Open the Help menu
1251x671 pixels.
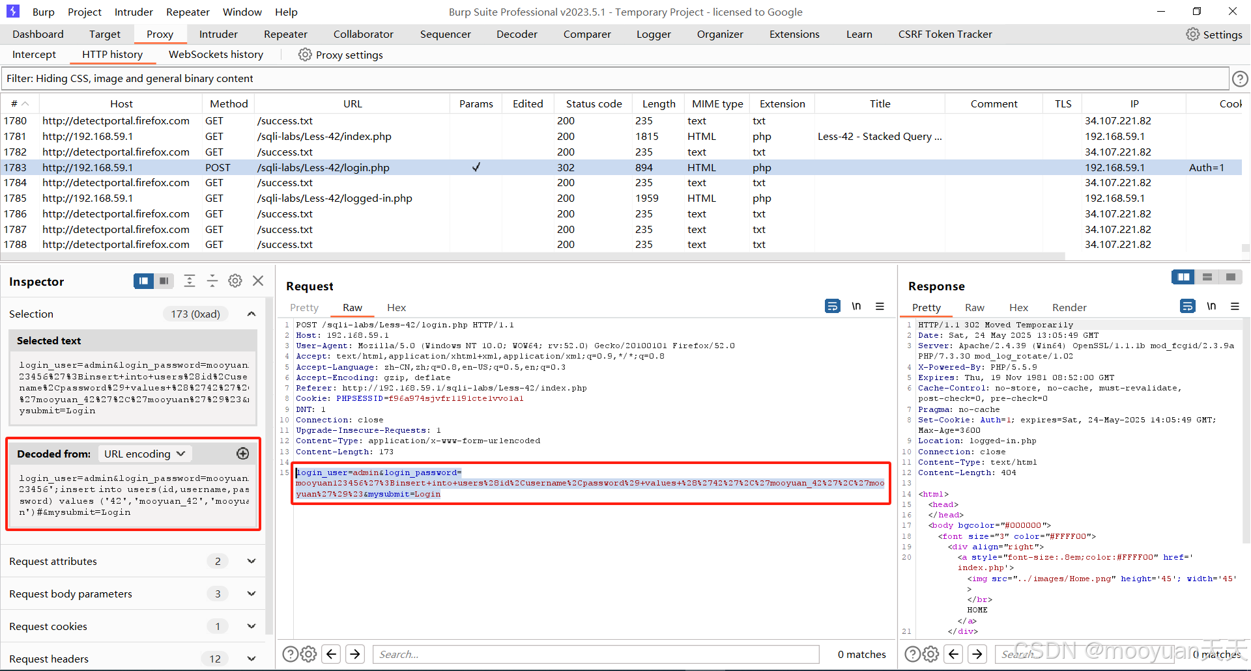click(x=286, y=12)
